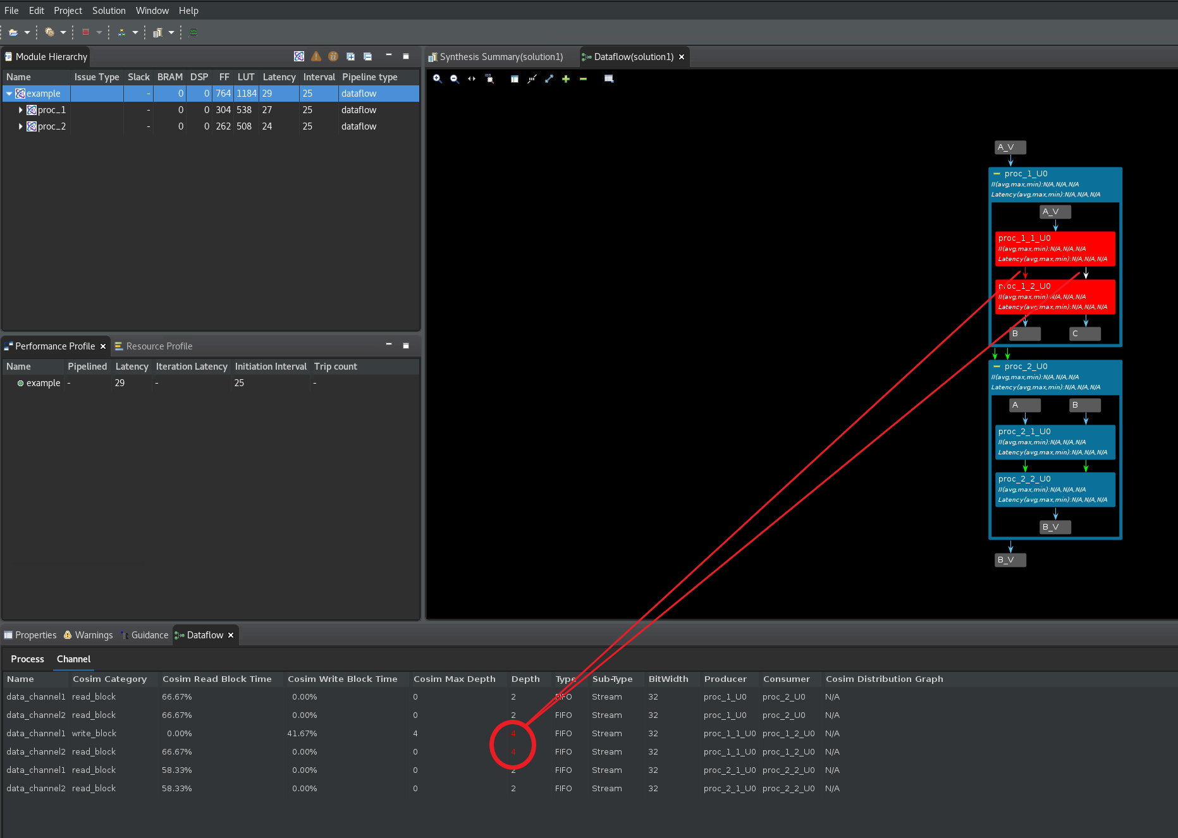Zoom in on the dataflow graph

pos(437,79)
